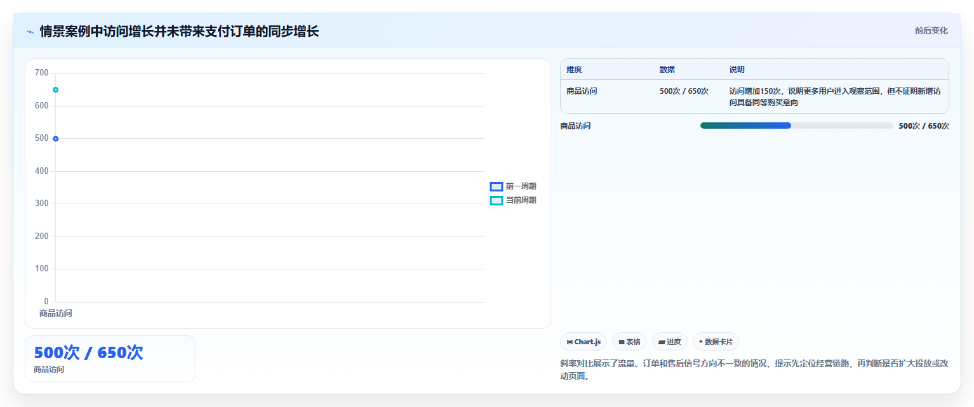The width and height of the screenshot is (974, 407).
Task: Select the 500 data point on the chart
Action: click(56, 139)
